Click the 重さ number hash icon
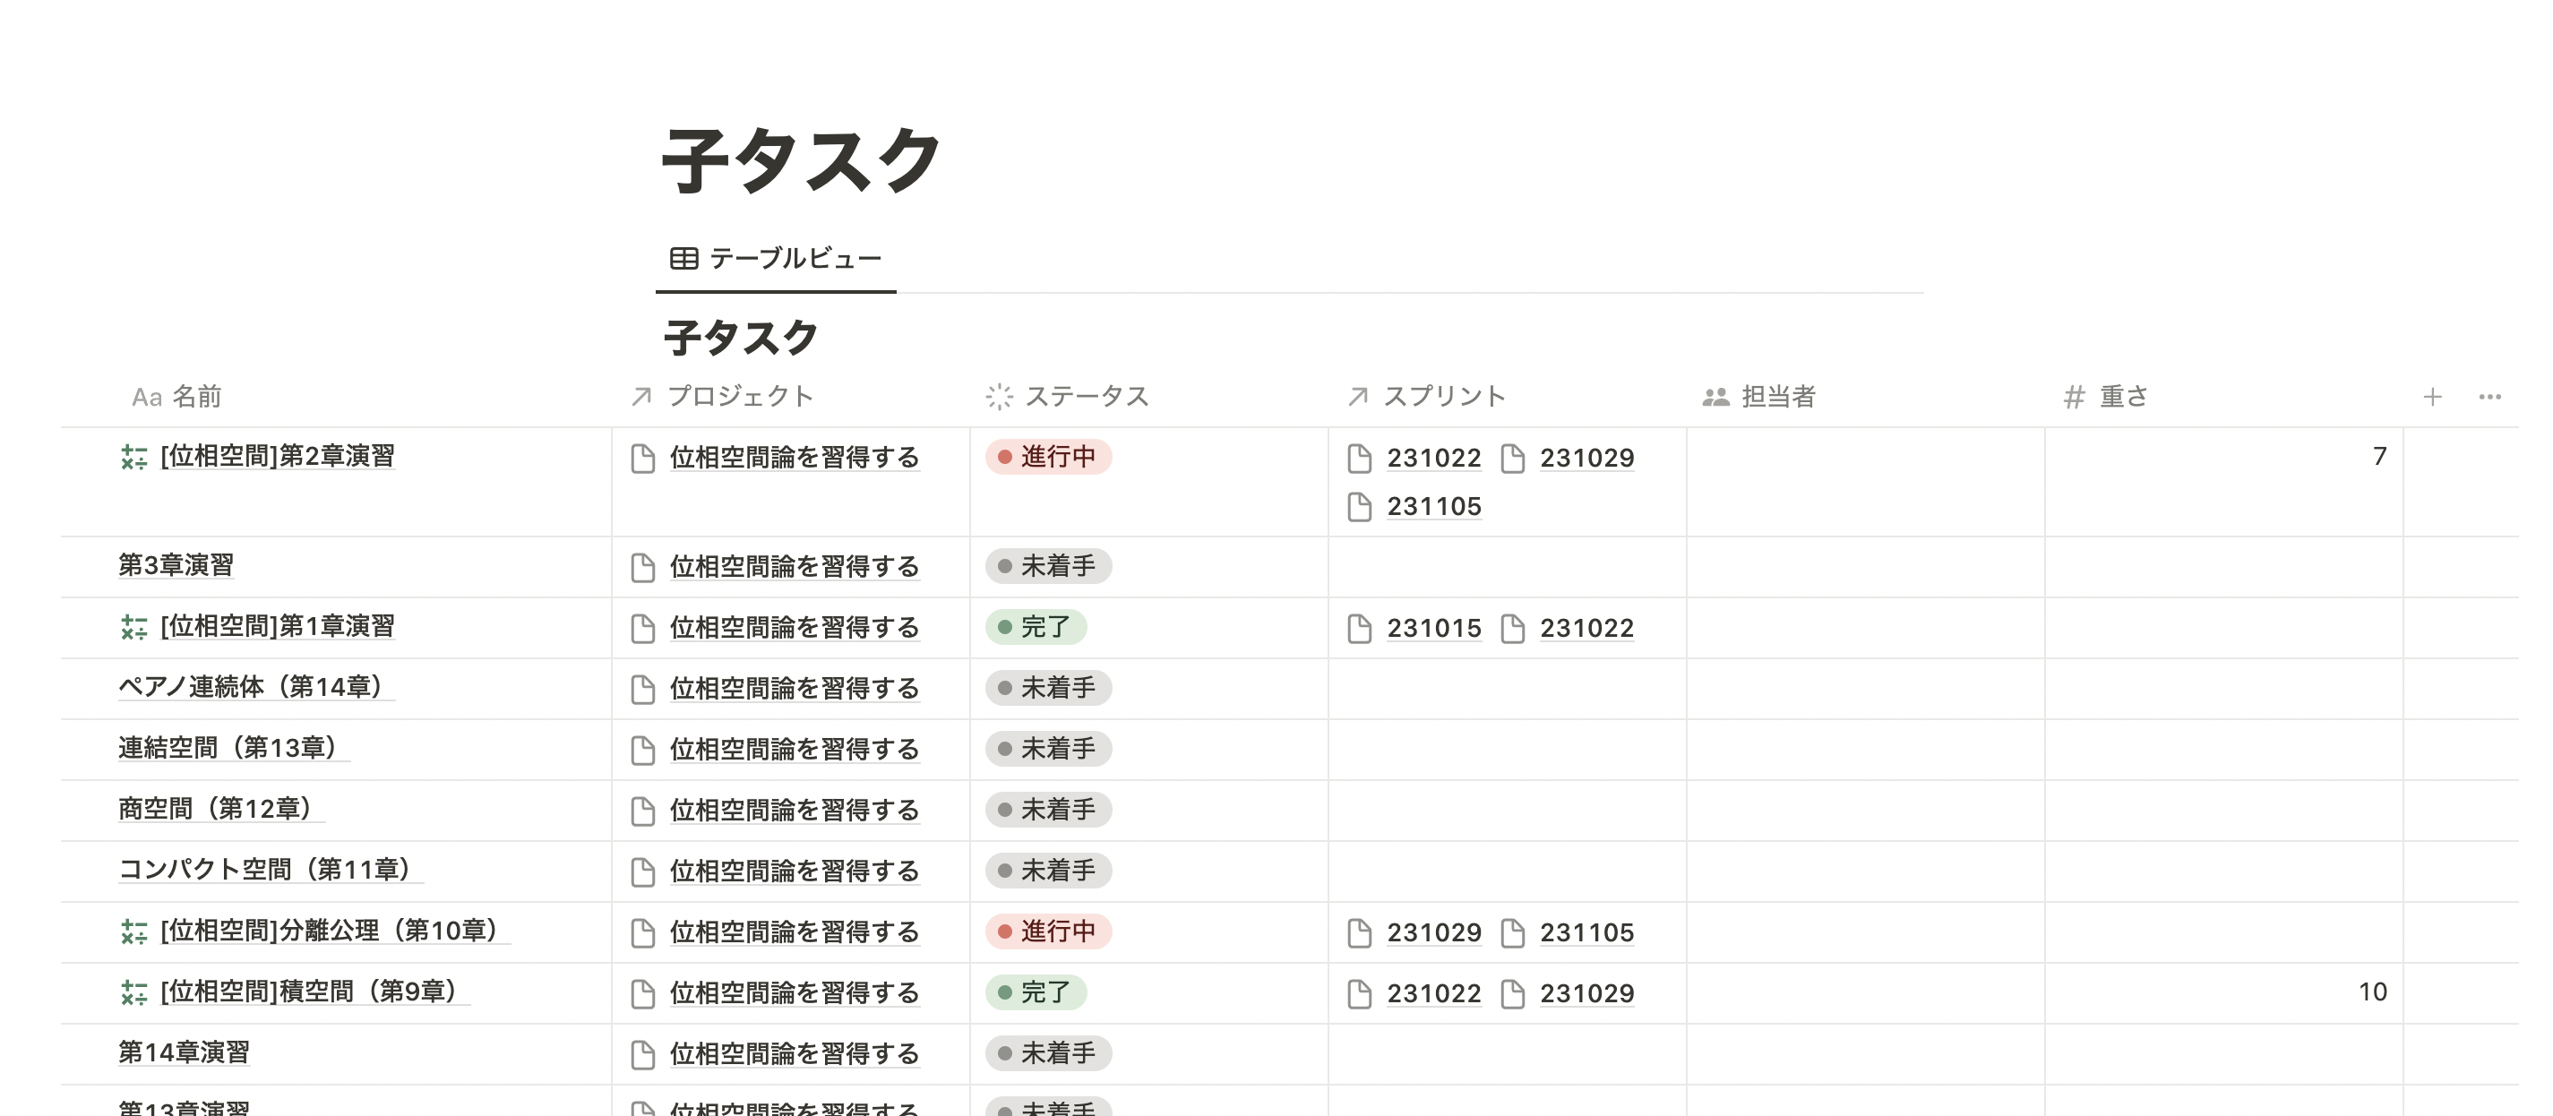 (x=2074, y=398)
